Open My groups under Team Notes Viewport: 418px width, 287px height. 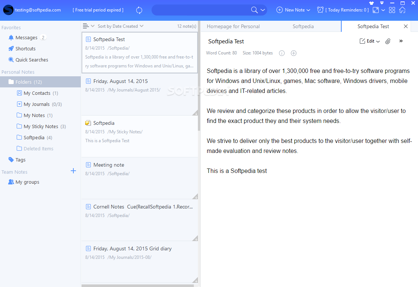24,182
